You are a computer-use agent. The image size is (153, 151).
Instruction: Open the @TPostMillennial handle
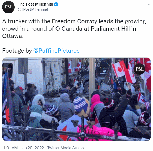click(33, 9)
